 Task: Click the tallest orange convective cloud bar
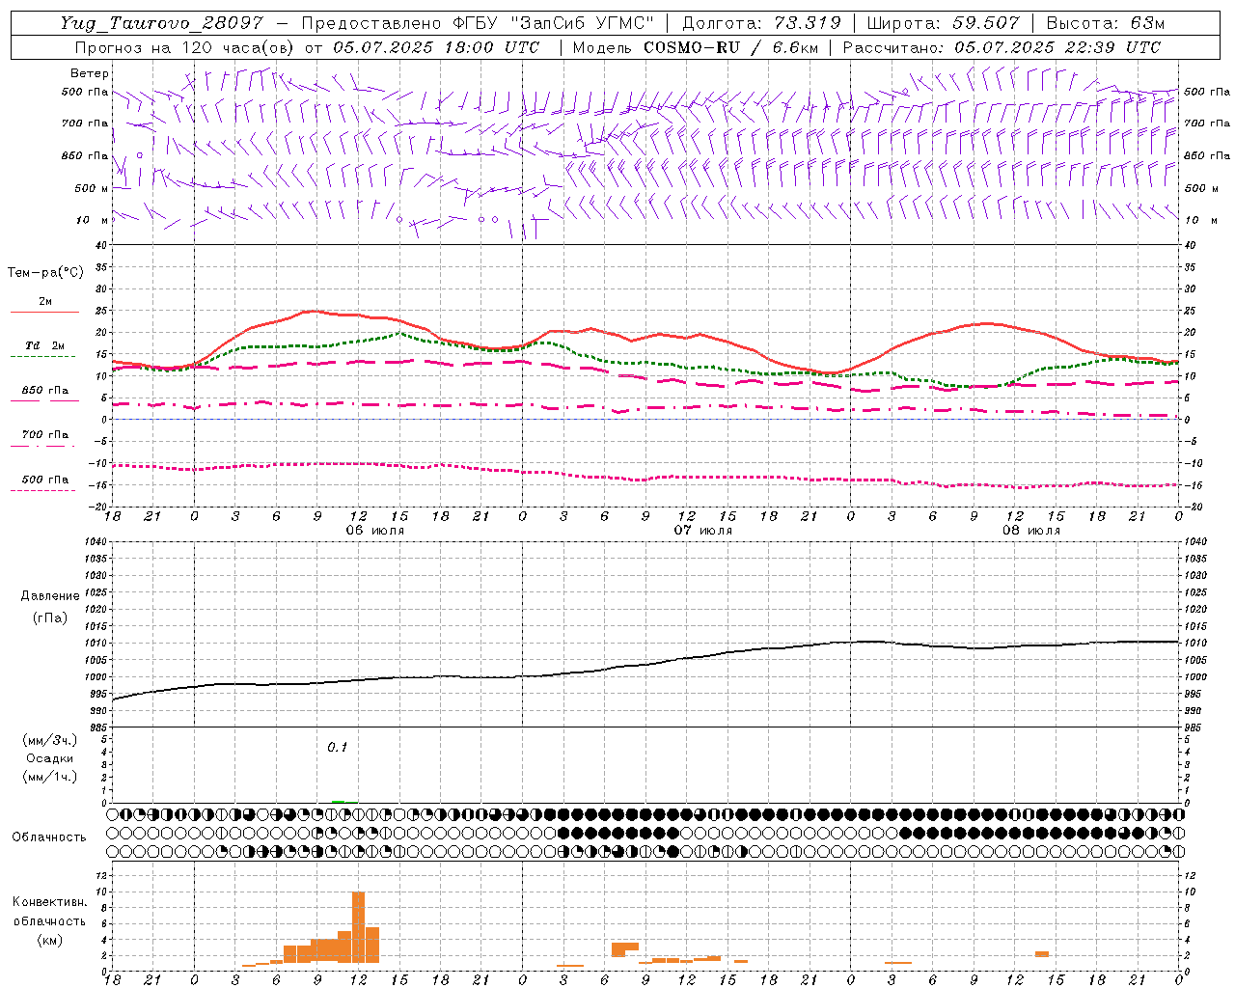coord(358,927)
